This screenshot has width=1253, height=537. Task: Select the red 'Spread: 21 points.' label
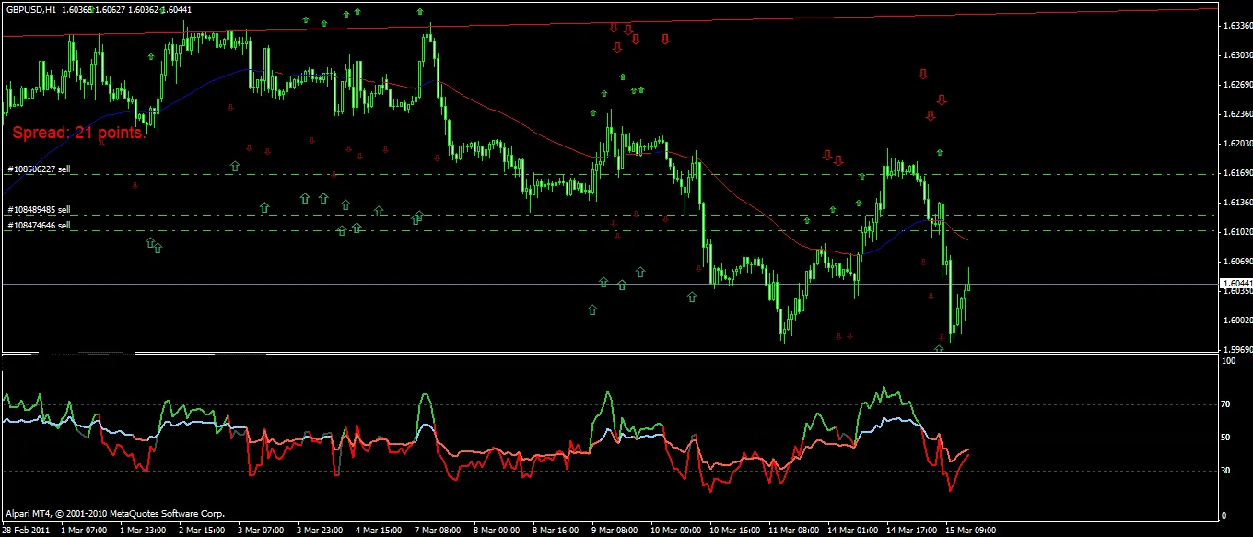(x=79, y=134)
